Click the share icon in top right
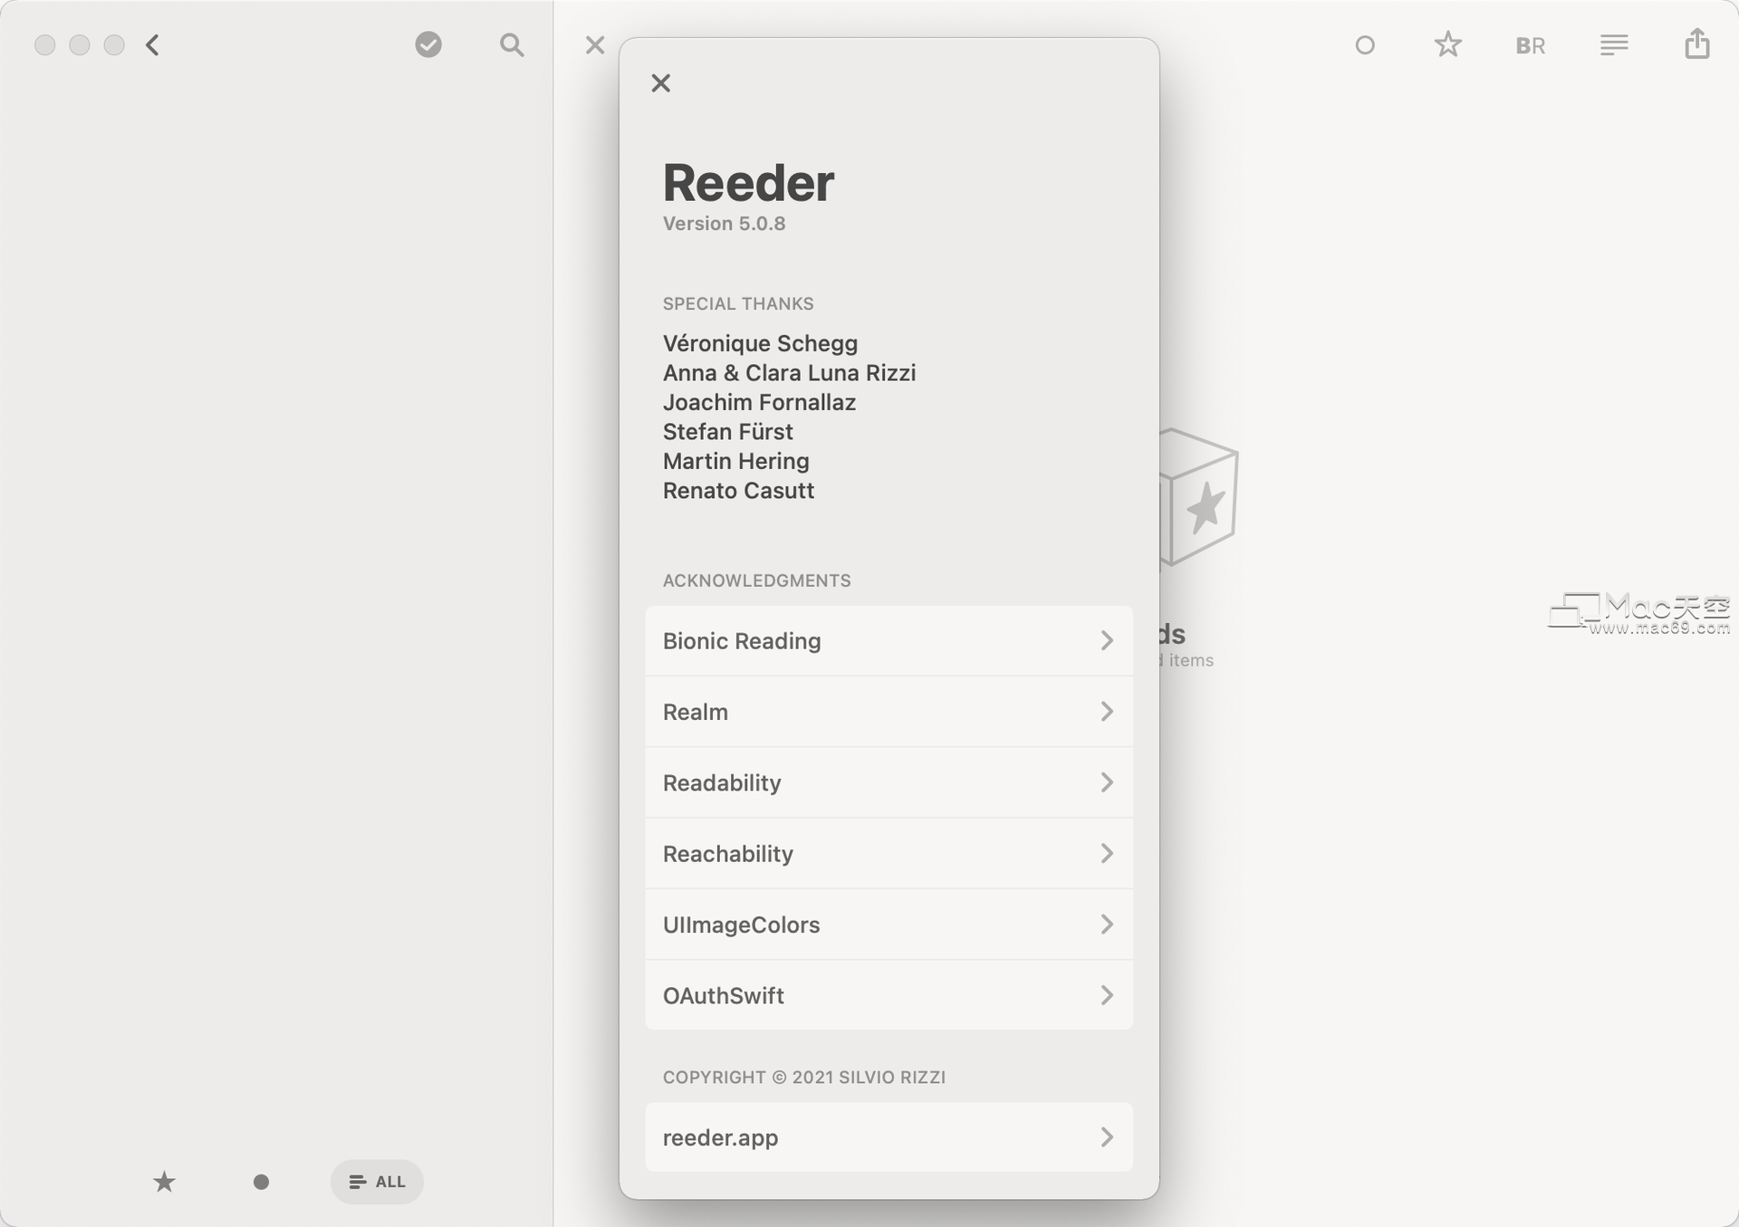This screenshot has width=1739, height=1227. [1698, 43]
